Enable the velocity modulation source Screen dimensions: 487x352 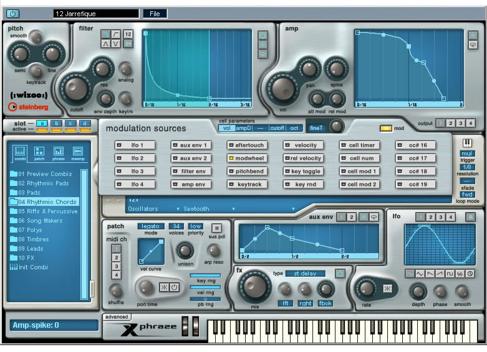pyautogui.click(x=304, y=145)
